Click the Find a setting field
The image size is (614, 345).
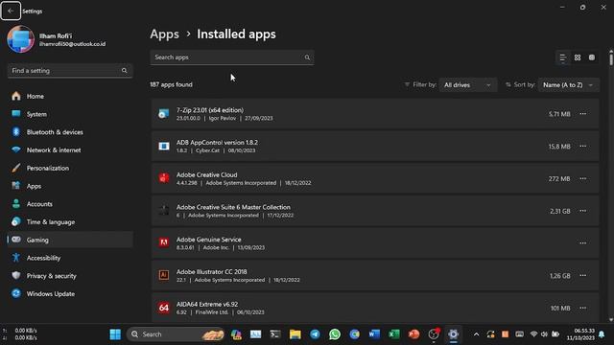tap(70, 71)
